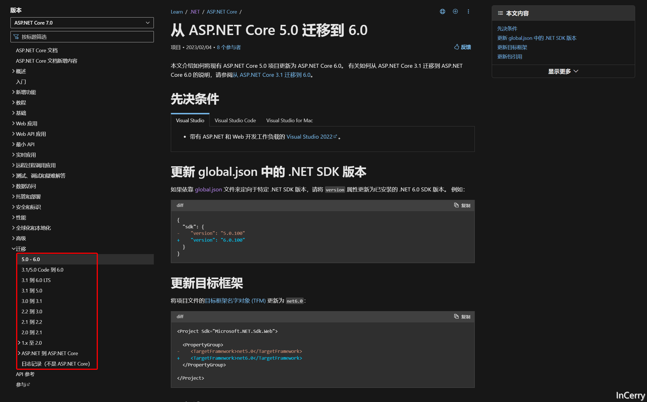The image size is (647, 402).
Task: Select the 3.1/5.0 Code 到 6.0 item
Action: click(42, 270)
